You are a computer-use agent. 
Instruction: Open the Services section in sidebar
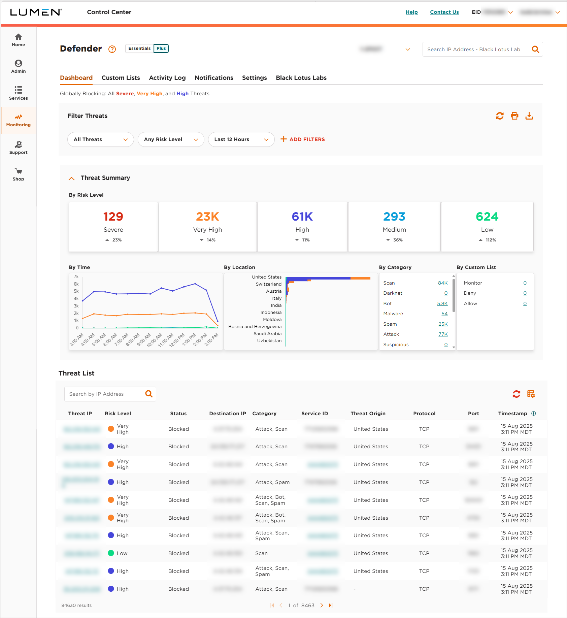(18, 93)
